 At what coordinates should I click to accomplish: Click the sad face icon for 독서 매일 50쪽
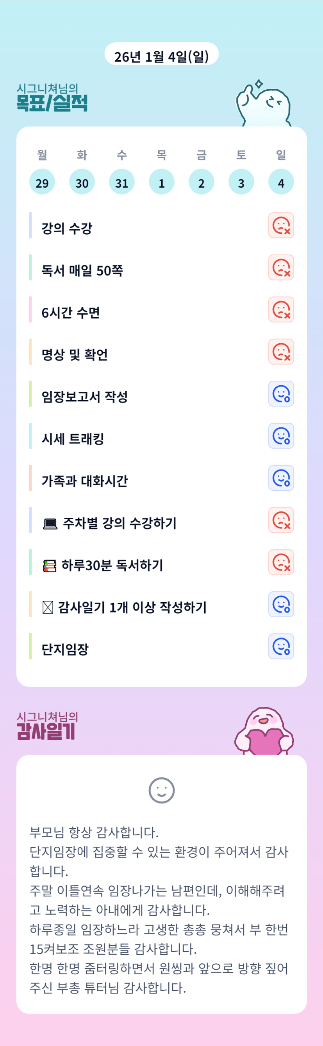click(281, 267)
